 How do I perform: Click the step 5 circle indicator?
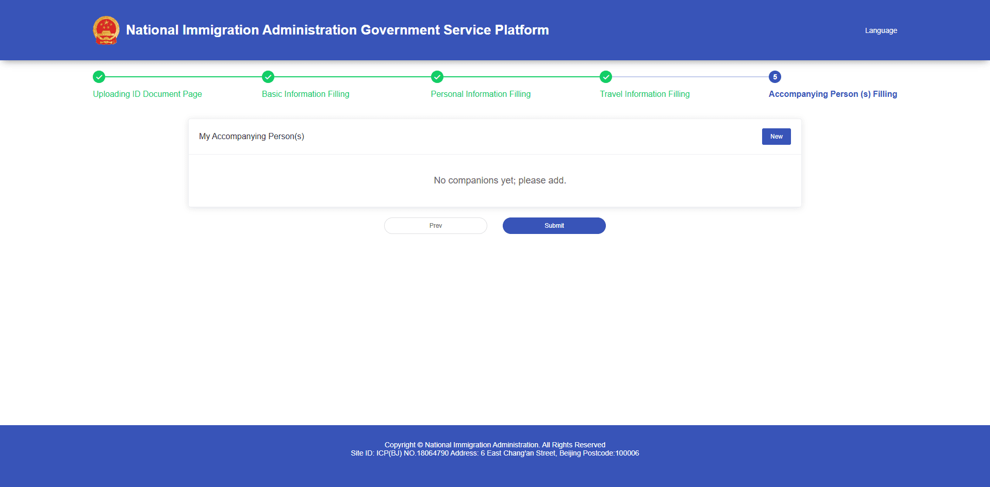point(775,77)
